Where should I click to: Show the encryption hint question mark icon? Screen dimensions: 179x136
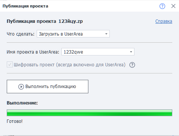pyautogui.click(x=132, y=65)
